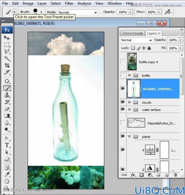
Task: Show the Depositphotos_21 layer
Action: tap(123, 123)
